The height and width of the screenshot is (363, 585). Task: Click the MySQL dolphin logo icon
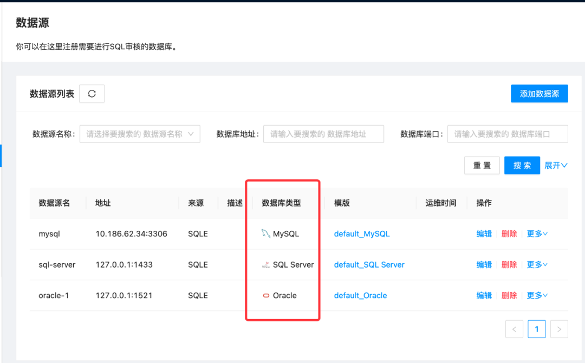click(x=265, y=234)
